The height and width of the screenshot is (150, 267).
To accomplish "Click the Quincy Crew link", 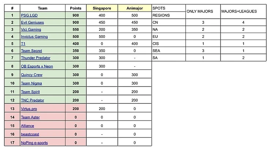I will pyautogui.click(x=31, y=74).
